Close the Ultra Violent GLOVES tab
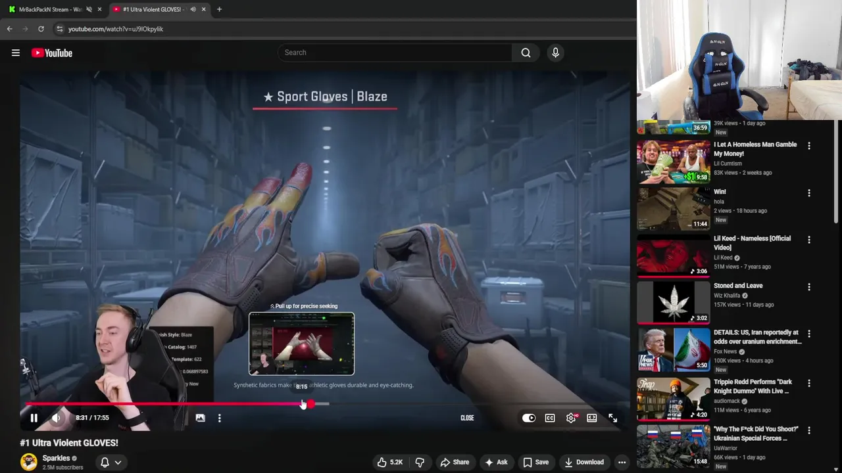Screen dimensions: 842x473 [x=204, y=9]
